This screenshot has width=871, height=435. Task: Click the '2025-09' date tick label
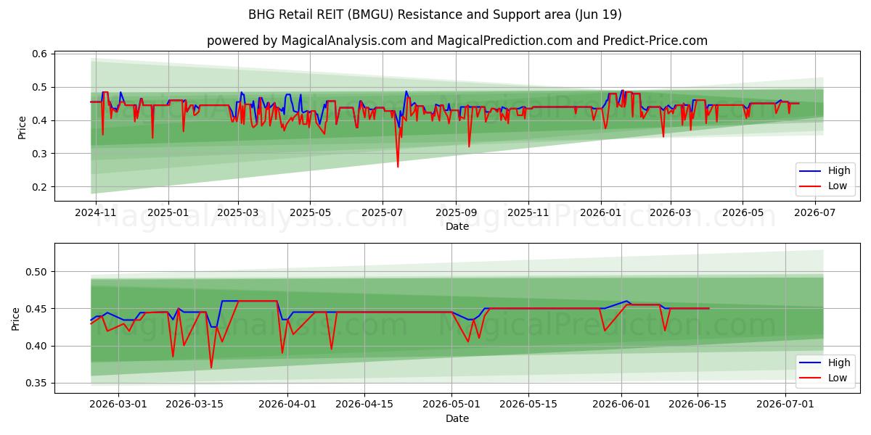point(456,212)
